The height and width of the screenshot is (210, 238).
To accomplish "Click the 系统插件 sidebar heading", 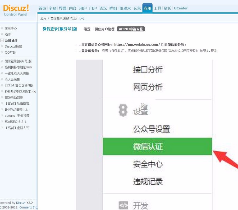I will pos(11,40).
